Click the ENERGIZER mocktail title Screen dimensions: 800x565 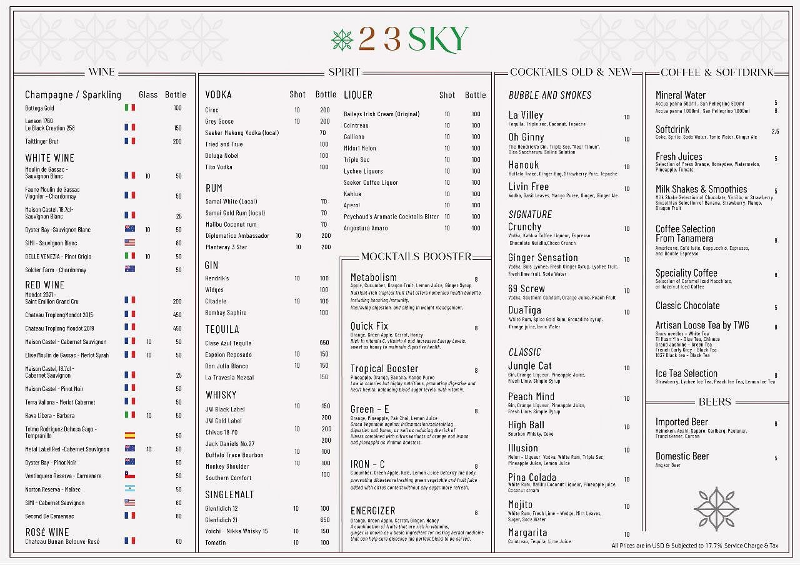coord(373,511)
